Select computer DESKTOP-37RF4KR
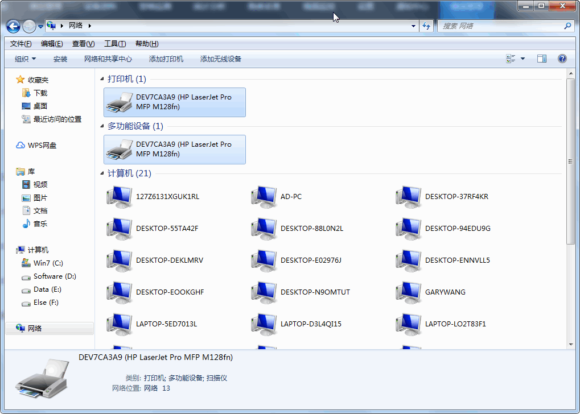The image size is (580, 414). point(442,197)
